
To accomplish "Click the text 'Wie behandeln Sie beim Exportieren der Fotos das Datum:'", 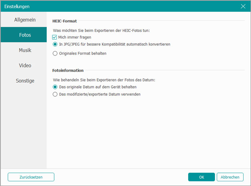I will [104, 80].
